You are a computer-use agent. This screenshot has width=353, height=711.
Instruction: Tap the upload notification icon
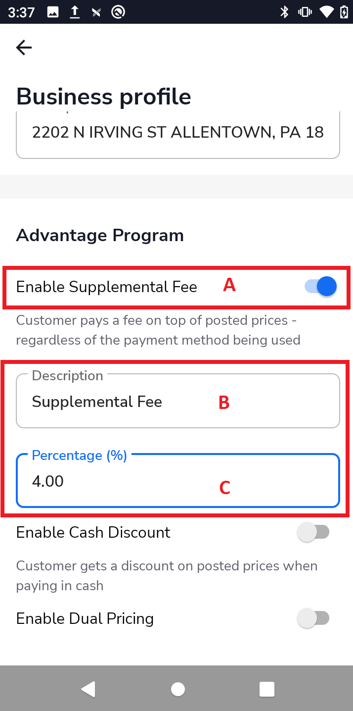pyautogui.click(x=75, y=12)
